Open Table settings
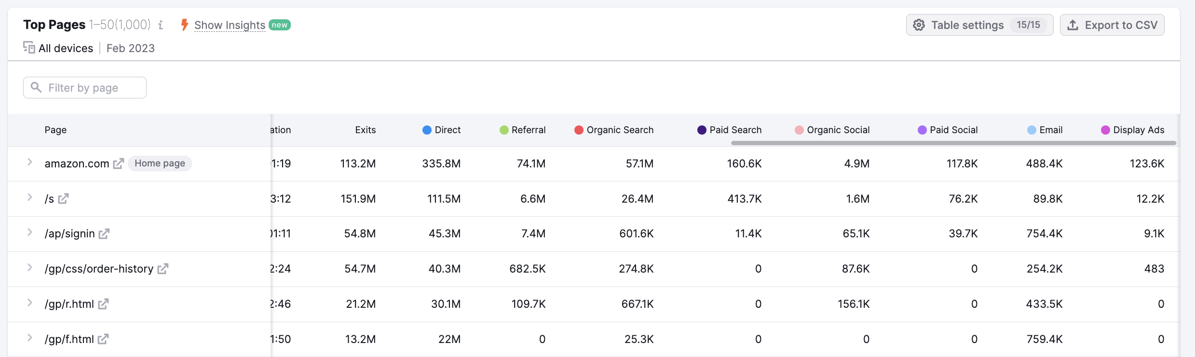Image resolution: width=1195 pixels, height=357 pixels. tap(979, 25)
